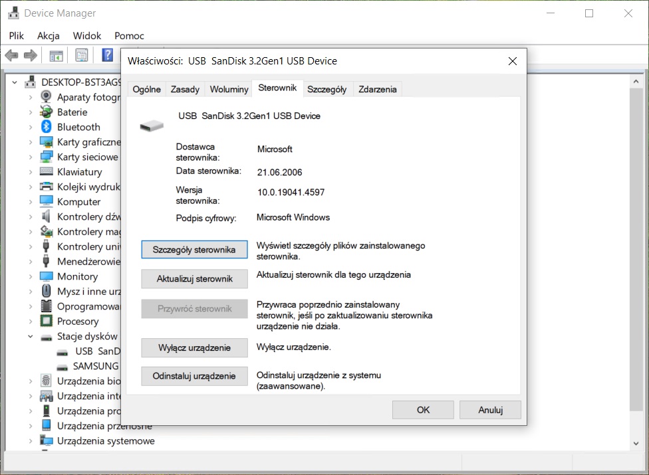Click the DESKTOP-BST3AG computer root icon
This screenshot has width=649, height=475.
(x=30, y=82)
